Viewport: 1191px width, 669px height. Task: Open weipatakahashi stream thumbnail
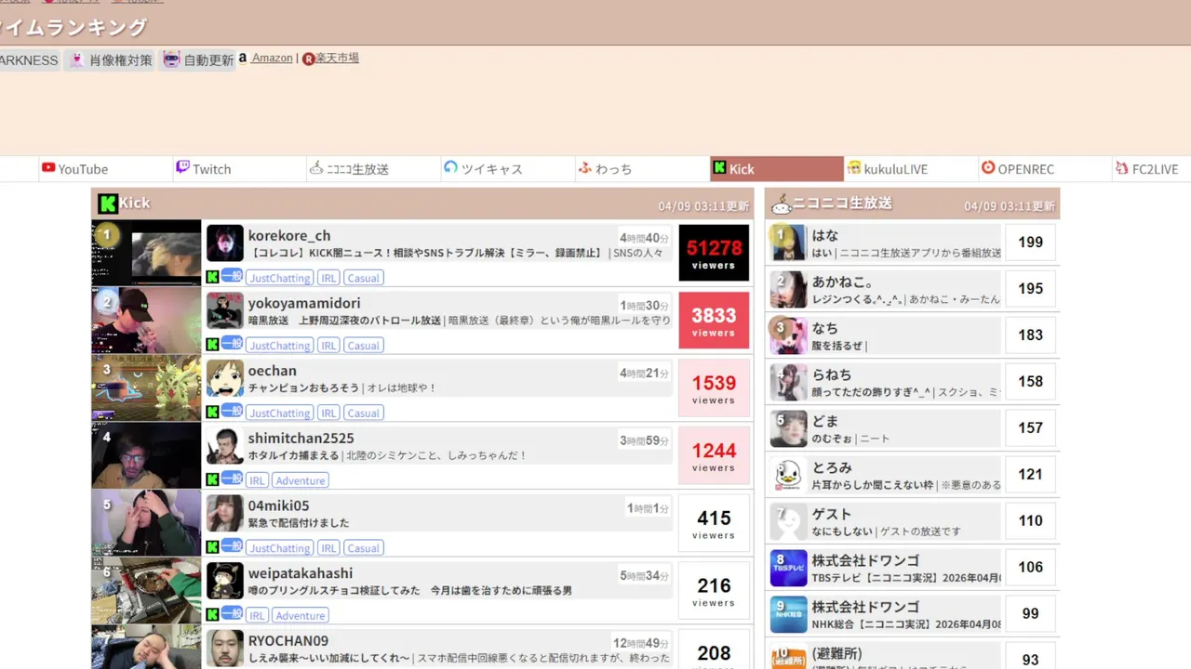[146, 591]
